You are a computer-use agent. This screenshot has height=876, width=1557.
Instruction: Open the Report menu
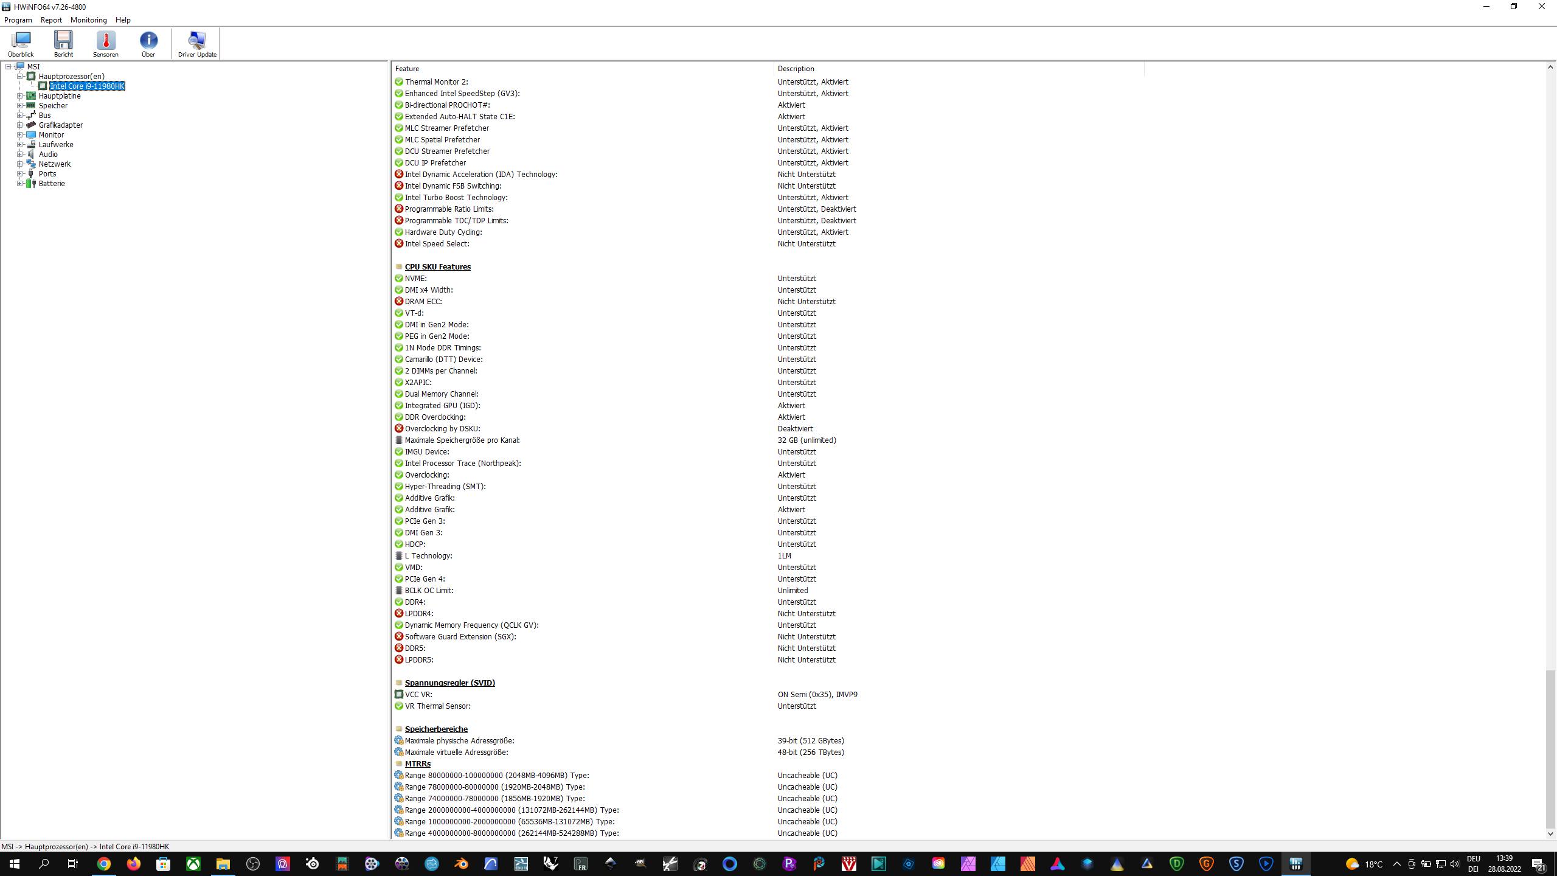(x=51, y=20)
